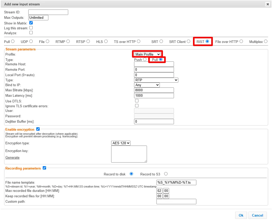Click the Cancel button
The width and height of the screenshot is (272, 223).
[x=257, y=215]
